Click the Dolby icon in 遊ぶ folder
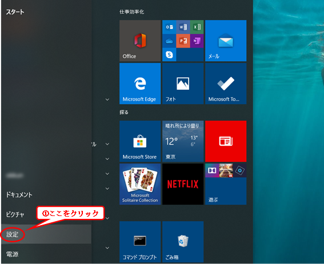Image resolution: width=324 pixels, height=264 pixels. point(212,170)
